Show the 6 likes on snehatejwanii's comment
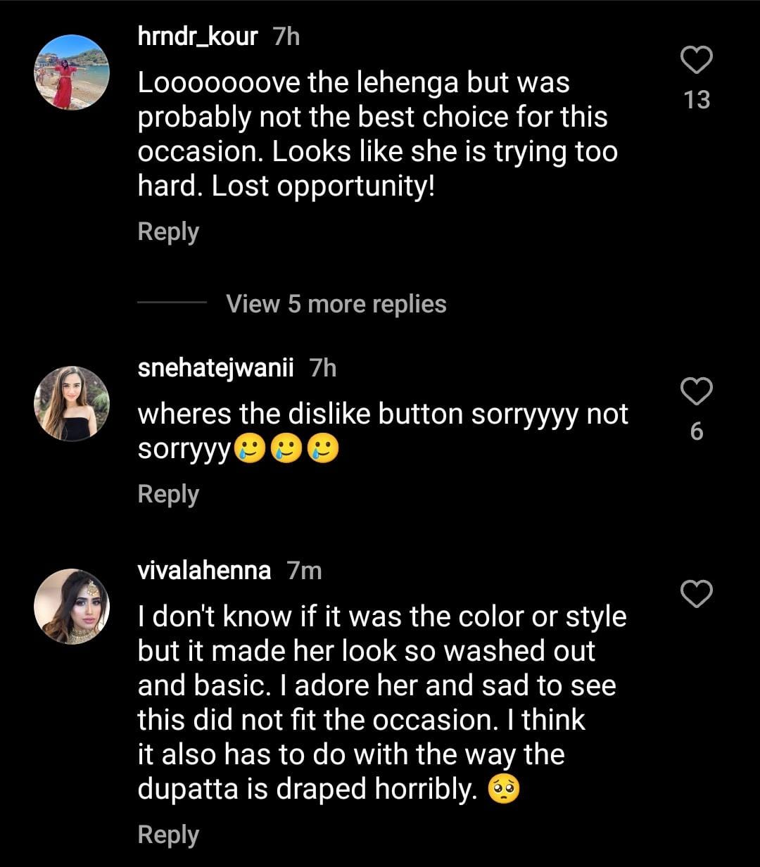The image size is (760, 867). [697, 431]
